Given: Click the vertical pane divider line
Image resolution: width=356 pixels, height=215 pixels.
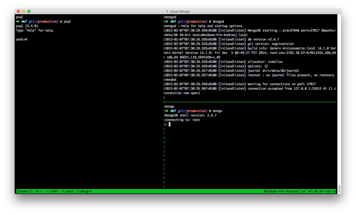Looking at the screenshot, I should pyautogui.click(x=164, y=102).
